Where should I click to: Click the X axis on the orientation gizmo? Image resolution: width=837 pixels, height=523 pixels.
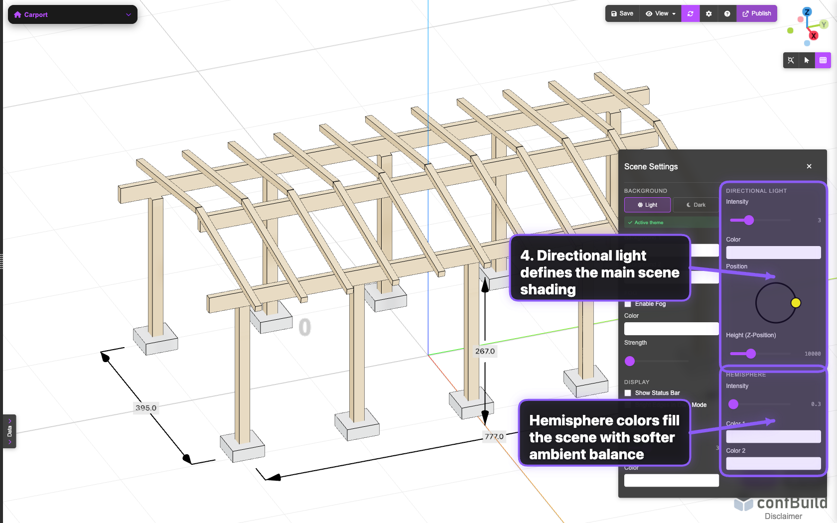(x=814, y=36)
